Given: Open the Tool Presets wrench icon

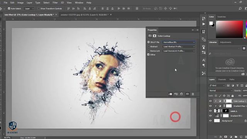Looking at the screenshot, I should coord(203,73).
